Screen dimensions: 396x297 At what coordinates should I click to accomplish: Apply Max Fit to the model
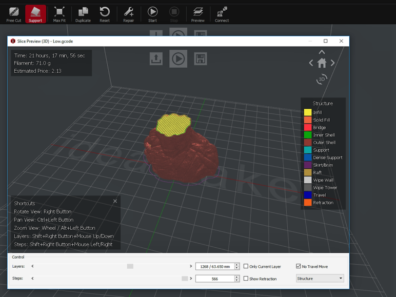point(60,15)
